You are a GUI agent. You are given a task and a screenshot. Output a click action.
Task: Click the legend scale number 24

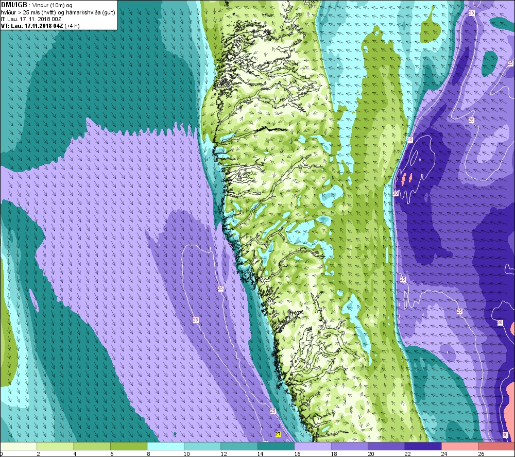(x=444, y=454)
